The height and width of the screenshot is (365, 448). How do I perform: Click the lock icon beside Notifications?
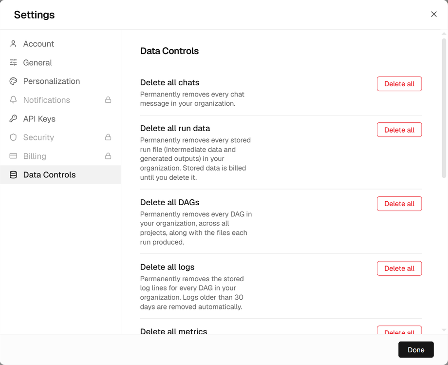click(x=108, y=100)
